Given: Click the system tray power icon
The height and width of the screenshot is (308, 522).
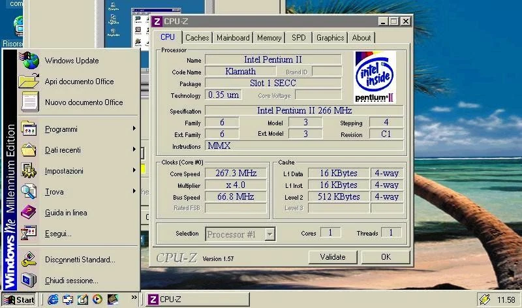Looking at the screenshot, I should (x=484, y=300).
